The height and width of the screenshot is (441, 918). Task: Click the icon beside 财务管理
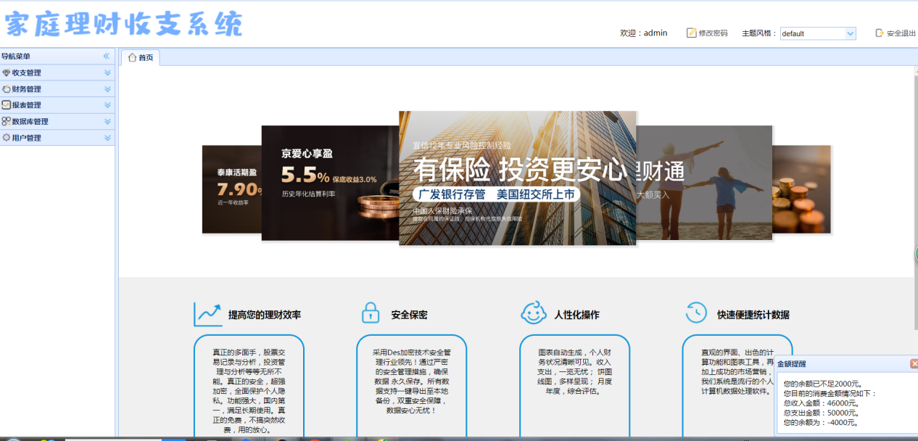tap(7, 88)
